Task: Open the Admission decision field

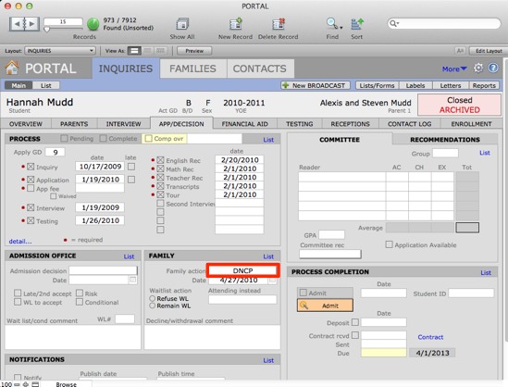Action: coord(103,270)
